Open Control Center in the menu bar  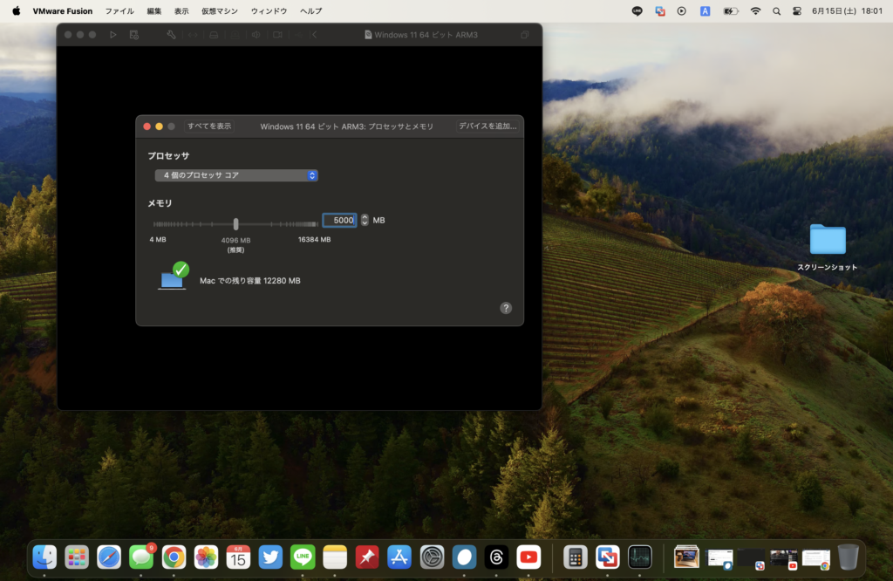pyautogui.click(x=797, y=11)
